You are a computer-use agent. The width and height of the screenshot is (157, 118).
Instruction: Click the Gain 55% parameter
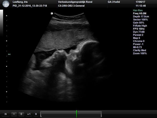(x=139, y=23)
